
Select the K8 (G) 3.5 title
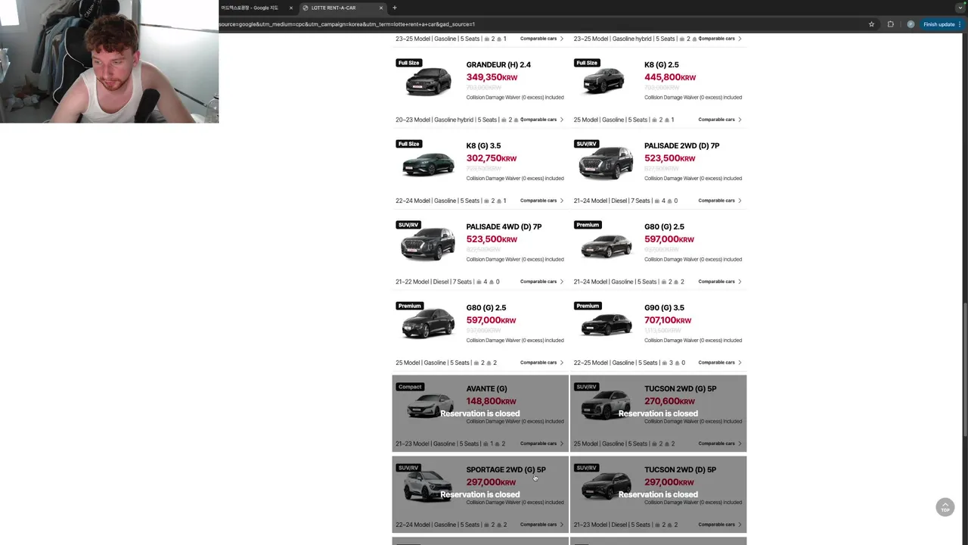pyautogui.click(x=483, y=146)
